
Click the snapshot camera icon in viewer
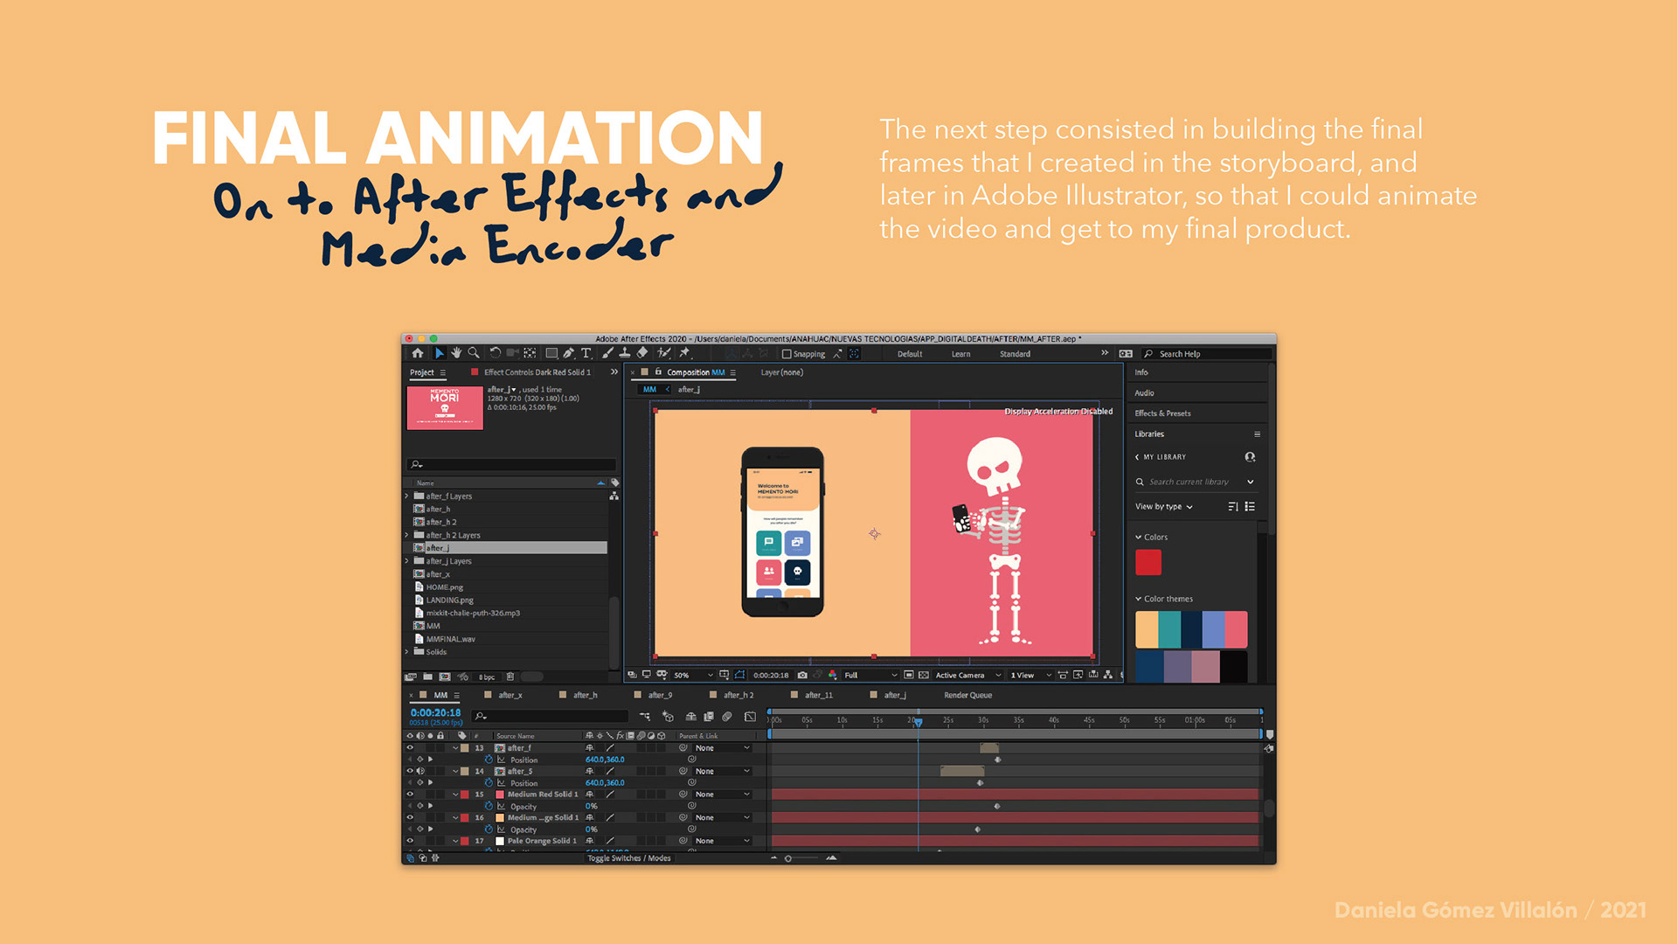coord(802,675)
